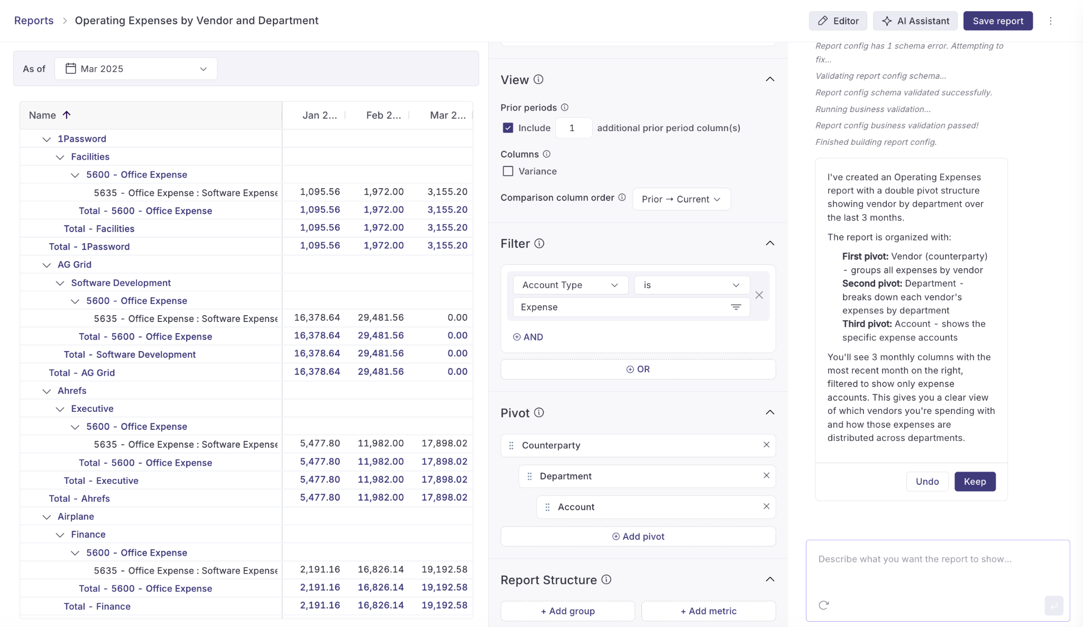Open the Prior → Current order dropdown
The width and height of the screenshot is (1083, 627).
click(x=681, y=199)
